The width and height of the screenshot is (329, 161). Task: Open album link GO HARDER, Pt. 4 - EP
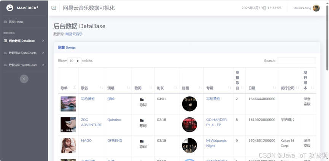[x=217, y=122]
